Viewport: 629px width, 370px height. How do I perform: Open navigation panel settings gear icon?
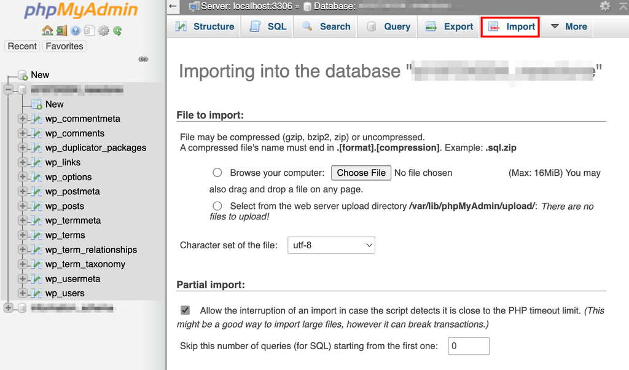pyautogui.click(x=103, y=31)
